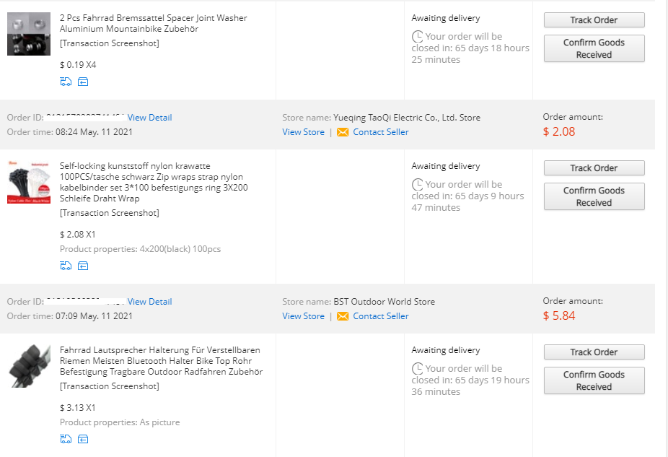Screen dimensions: 668x457
Task: Open View Detail for the 07:09 May 11 order
Action: (149, 302)
